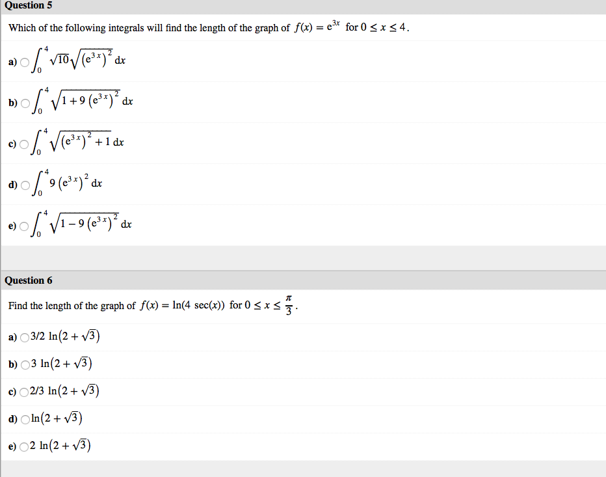Screen dimensions: 606x477
Task: Click the integral formula in option b
Action: tap(85, 101)
